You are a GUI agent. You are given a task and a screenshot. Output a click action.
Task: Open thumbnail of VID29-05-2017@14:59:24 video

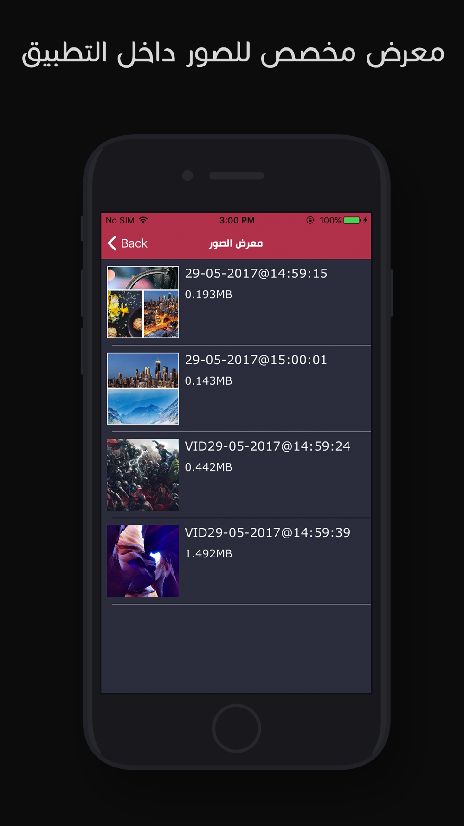pos(143,475)
